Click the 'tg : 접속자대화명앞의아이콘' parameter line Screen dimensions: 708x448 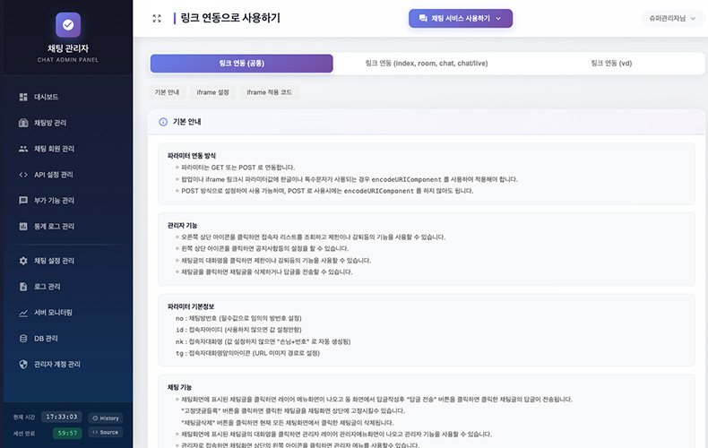pos(247,354)
